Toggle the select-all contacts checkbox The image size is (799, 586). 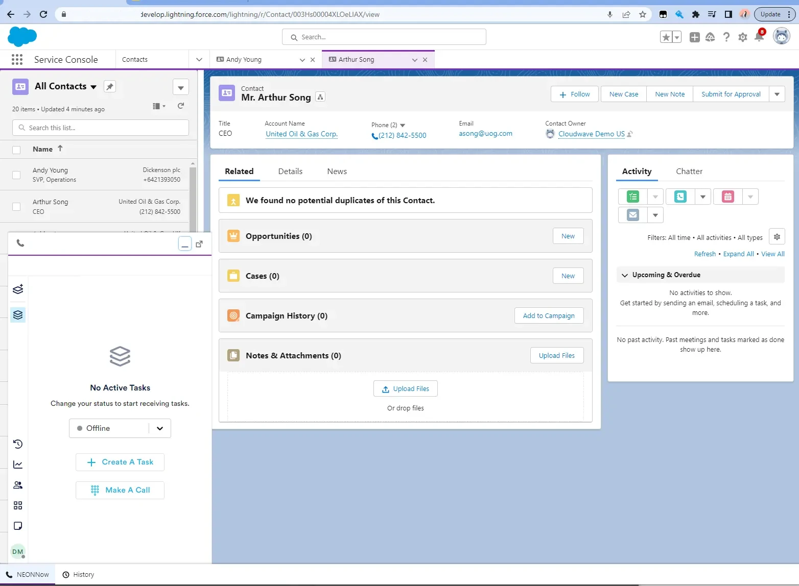tap(16, 150)
